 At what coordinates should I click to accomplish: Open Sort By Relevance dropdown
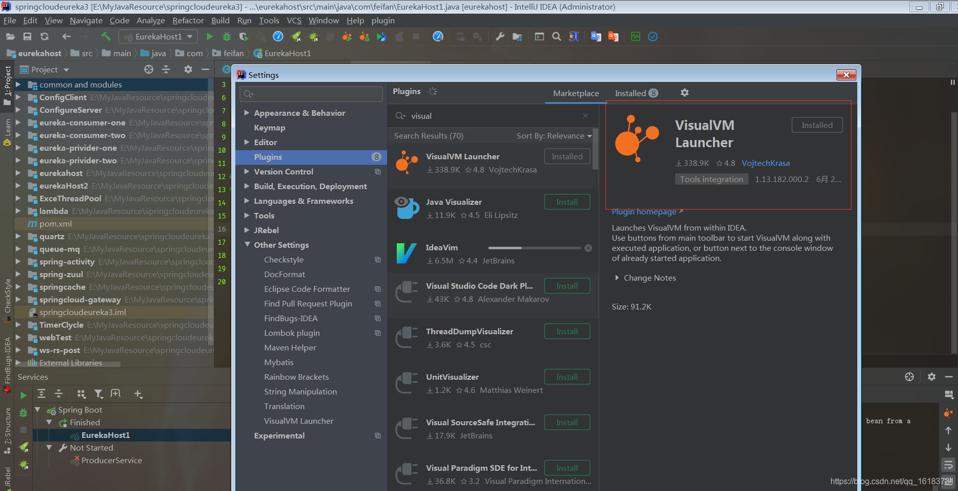click(x=554, y=136)
